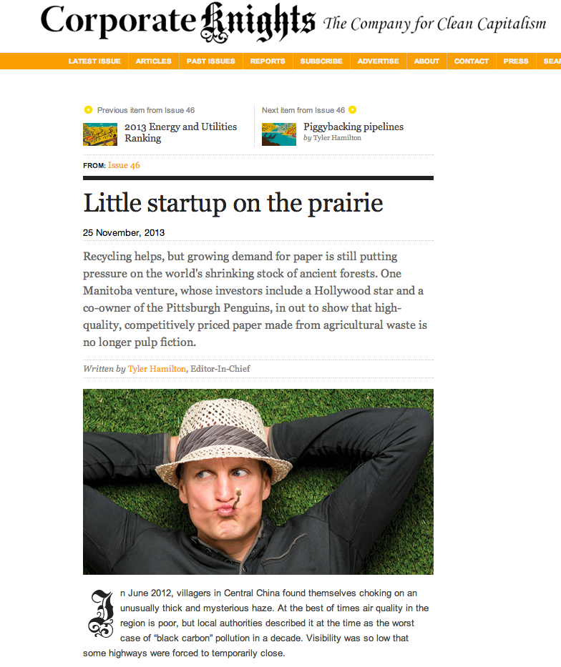Screen dimensions: 561x667
Task: Click the next item yellow arrow icon
Action: (x=352, y=110)
